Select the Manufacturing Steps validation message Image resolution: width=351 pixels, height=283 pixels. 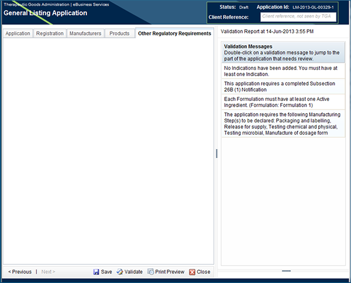(x=284, y=124)
